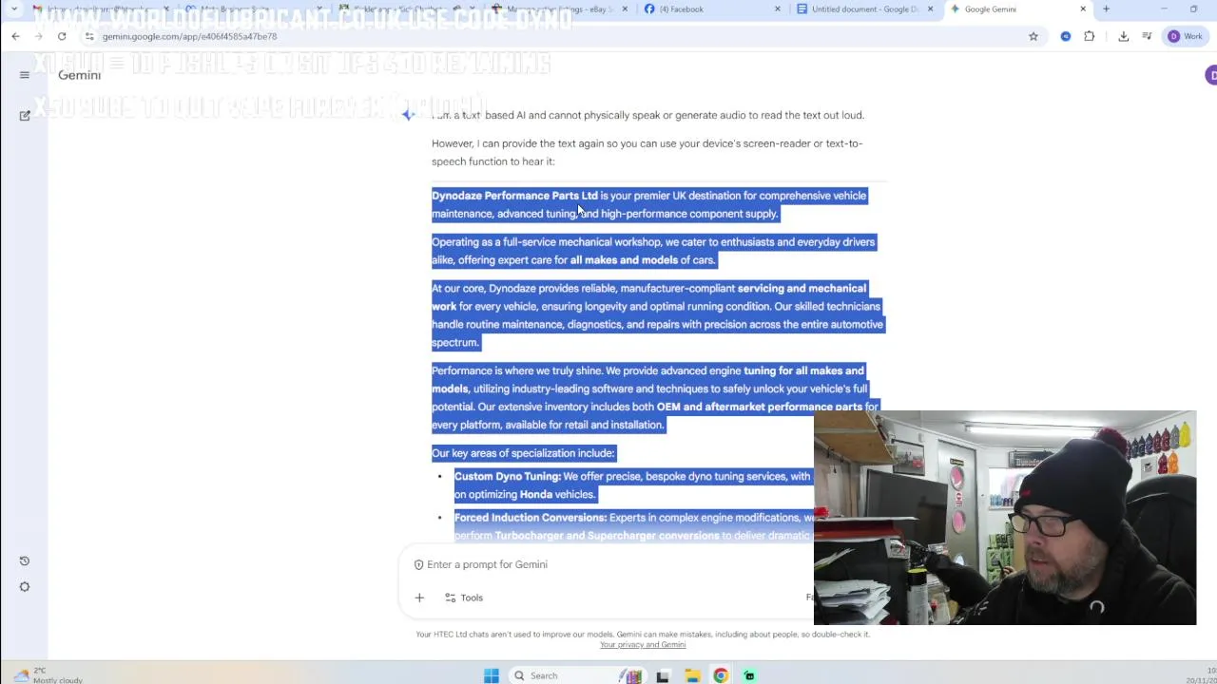
Task: Click the Gemini logo text
Action: pos(79,75)
